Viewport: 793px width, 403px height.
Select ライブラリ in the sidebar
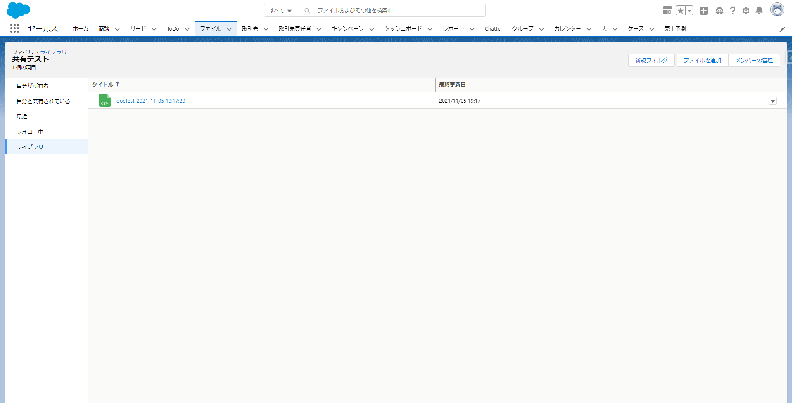click(29, 146)
